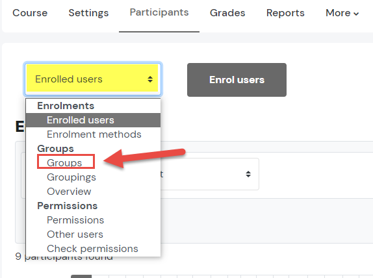Open the Participants tab
Image resolution: width=373 pixels, height=278 pixels.
[x=159, y=12]
